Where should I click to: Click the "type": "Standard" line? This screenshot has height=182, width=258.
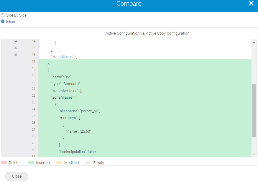66,84
